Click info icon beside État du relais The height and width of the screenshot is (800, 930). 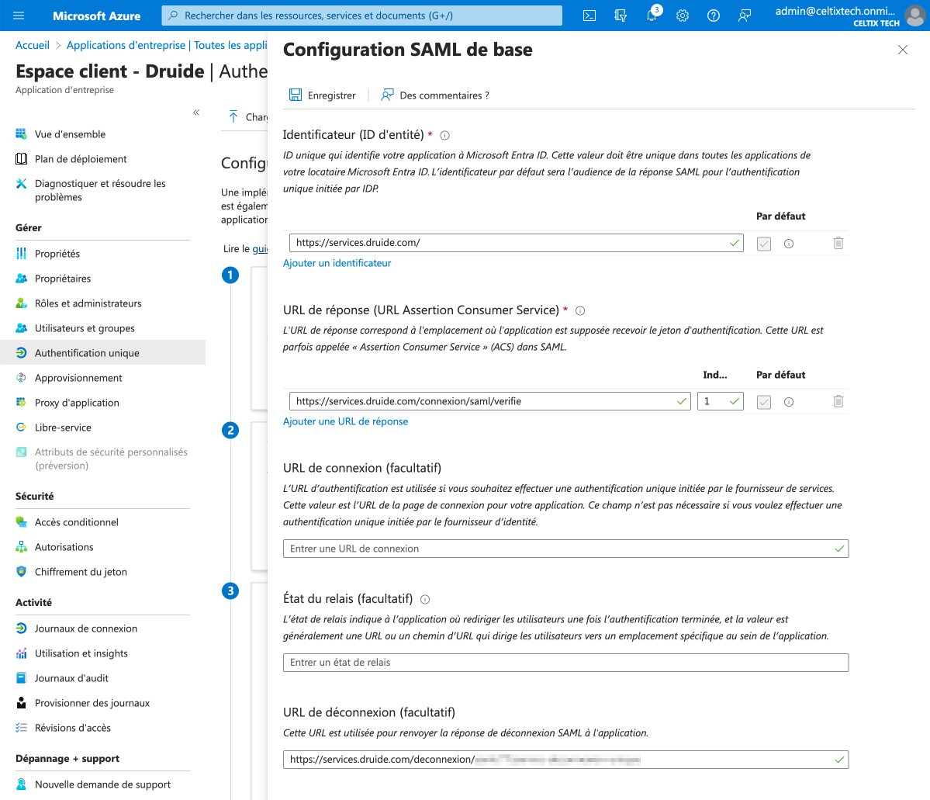tap(425, 599)
